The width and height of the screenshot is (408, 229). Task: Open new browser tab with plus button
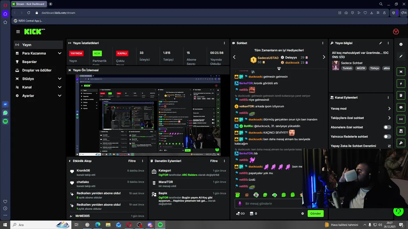coord(51,4)
